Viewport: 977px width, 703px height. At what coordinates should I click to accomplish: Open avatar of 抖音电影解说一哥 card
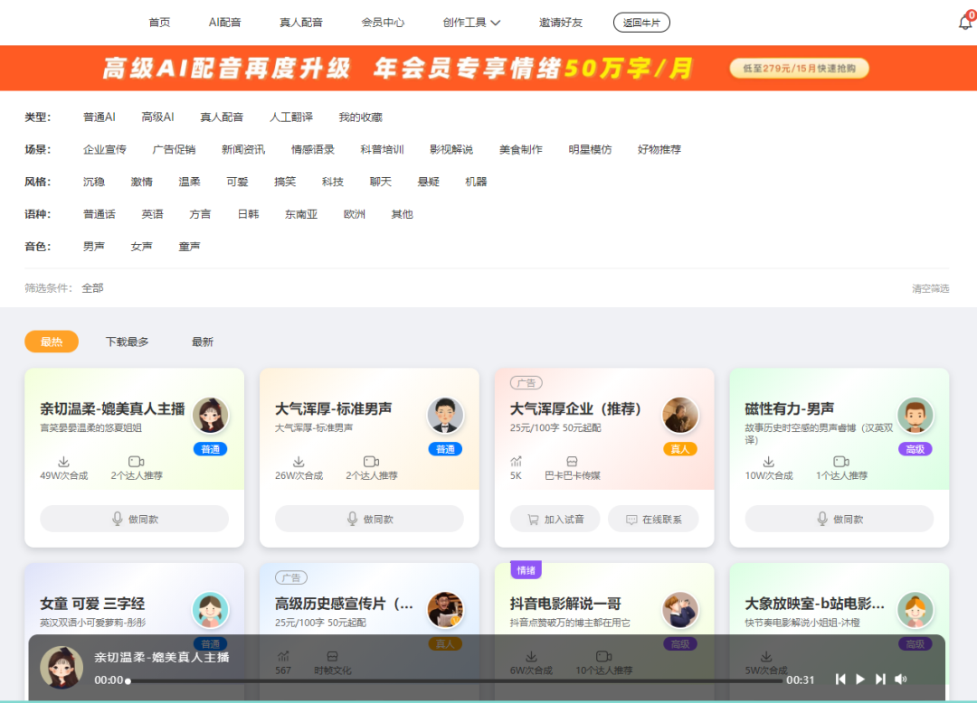(679, 610)
